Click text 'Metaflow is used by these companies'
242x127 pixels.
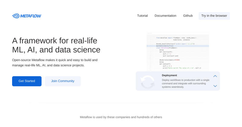pyautogui.click(x=105, y=117)
